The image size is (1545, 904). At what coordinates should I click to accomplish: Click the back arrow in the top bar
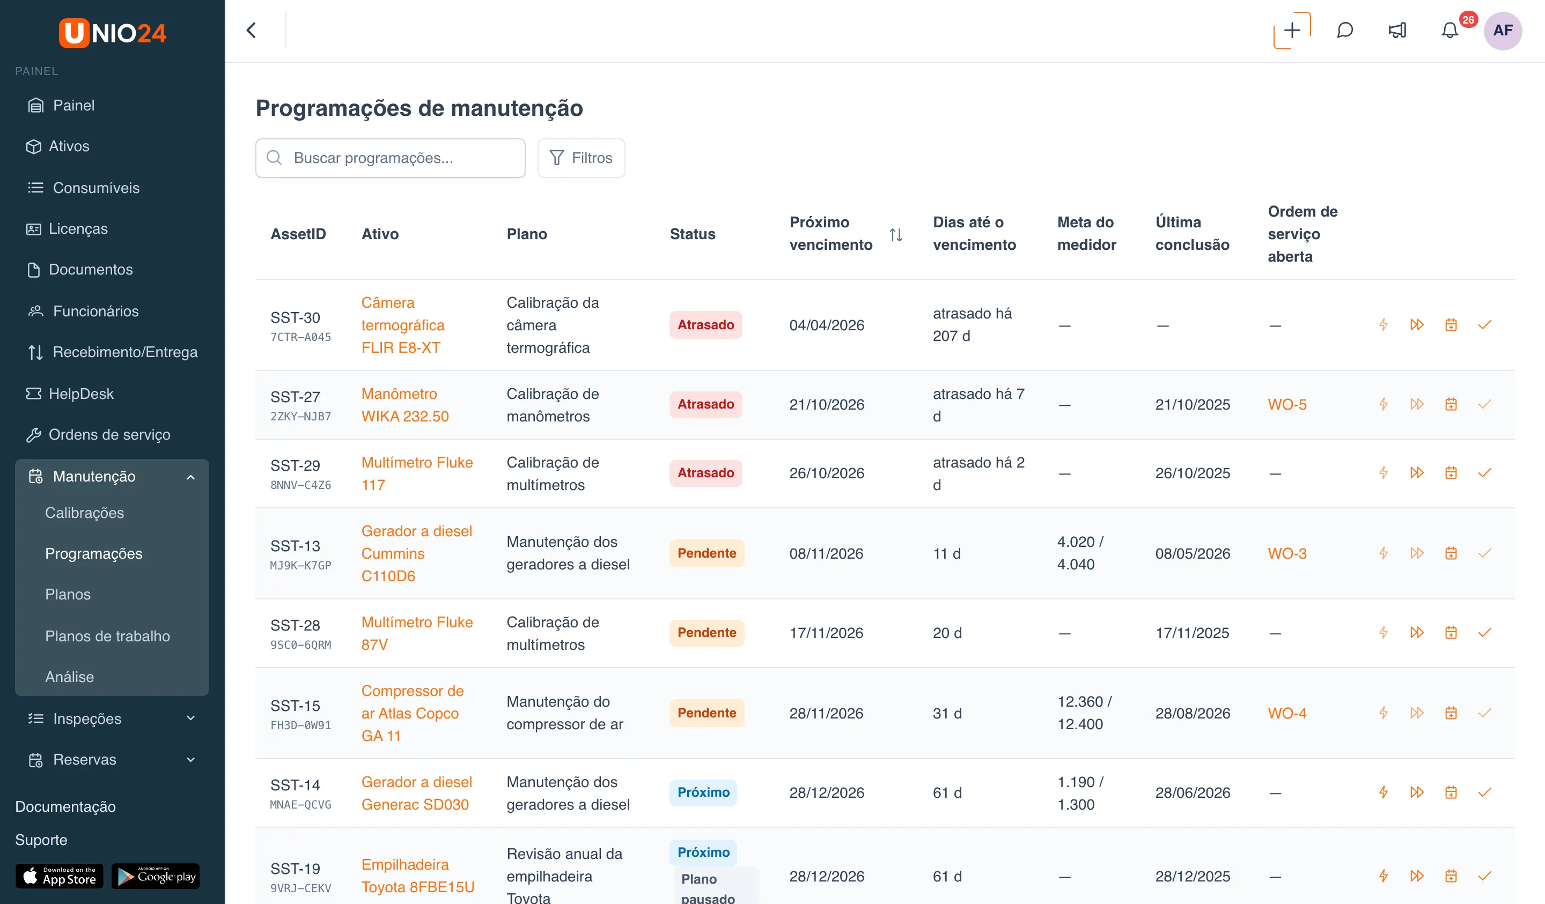(252, 31)
